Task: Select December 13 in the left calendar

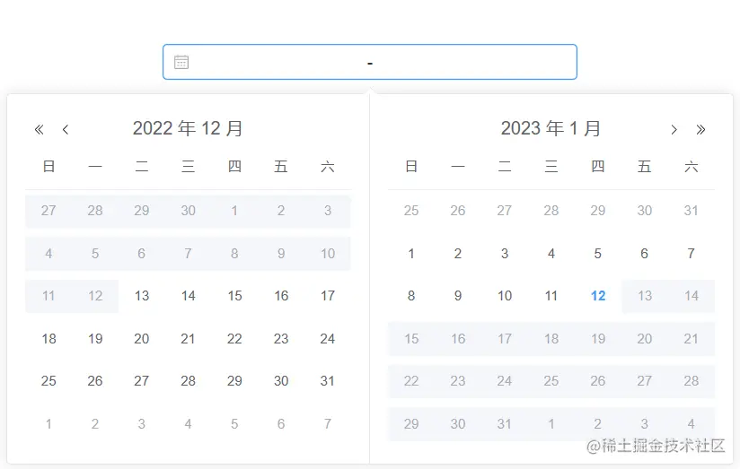Action: tap(142, 296)
